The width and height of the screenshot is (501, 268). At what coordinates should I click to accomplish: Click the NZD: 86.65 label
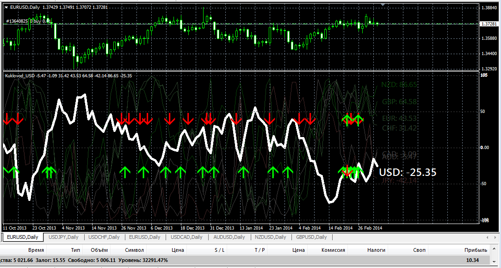399,85
